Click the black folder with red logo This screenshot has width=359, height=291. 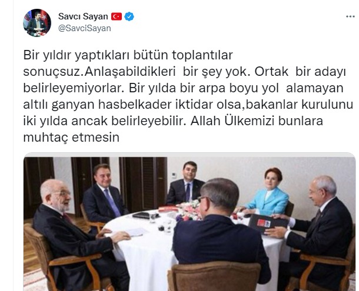click(267, 223)
